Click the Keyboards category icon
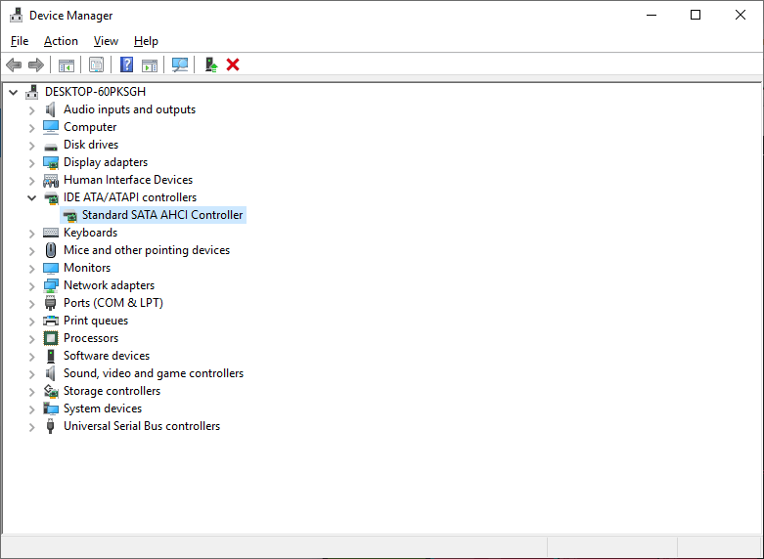This screenshot has width=764, height=559. (x=51, y=233)
